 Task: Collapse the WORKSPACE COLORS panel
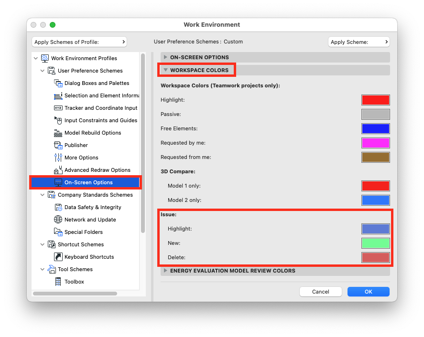(x=165, y=70)
